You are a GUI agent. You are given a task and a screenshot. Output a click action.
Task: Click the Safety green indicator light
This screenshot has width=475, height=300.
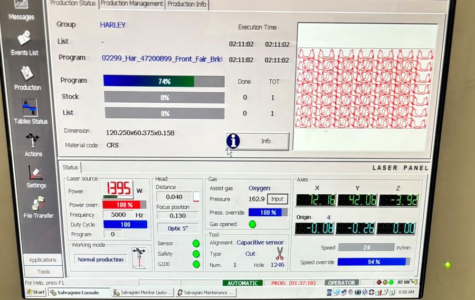196,254
